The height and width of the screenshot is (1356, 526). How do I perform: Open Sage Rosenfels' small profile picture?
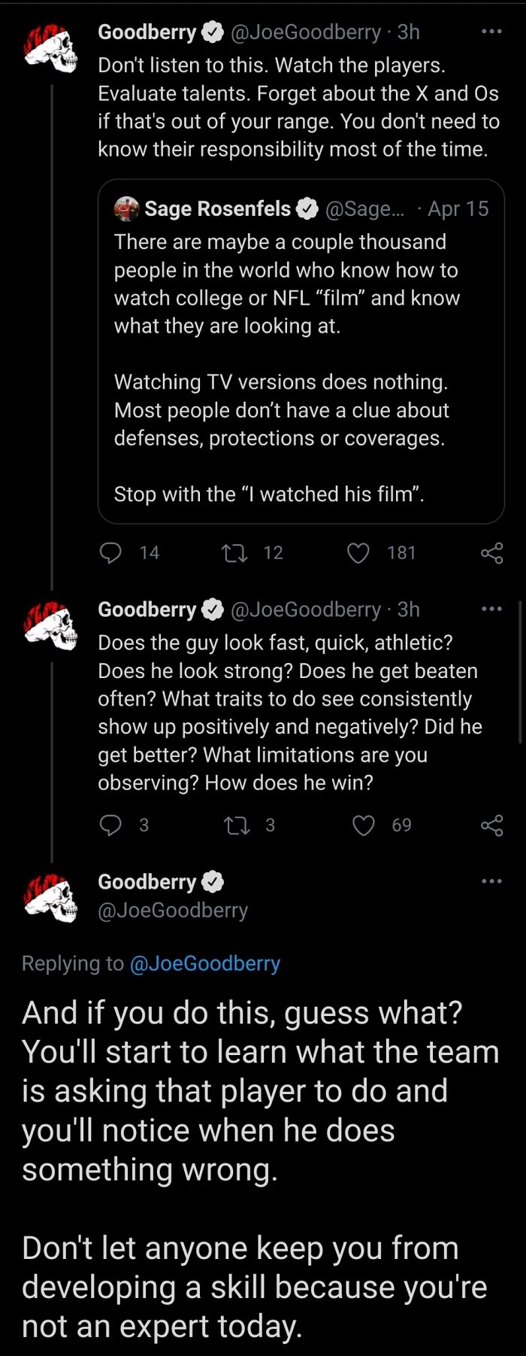[x=126, y=208]
